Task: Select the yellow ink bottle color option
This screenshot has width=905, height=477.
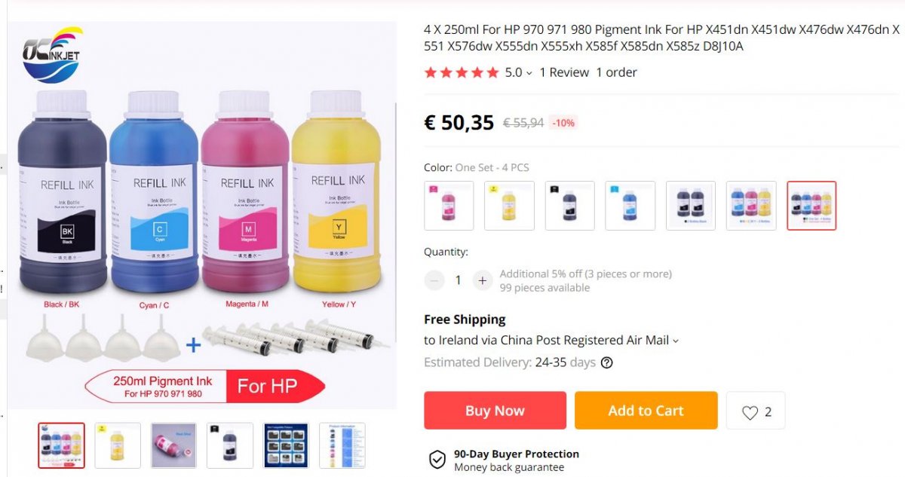Action: point(509,206)
